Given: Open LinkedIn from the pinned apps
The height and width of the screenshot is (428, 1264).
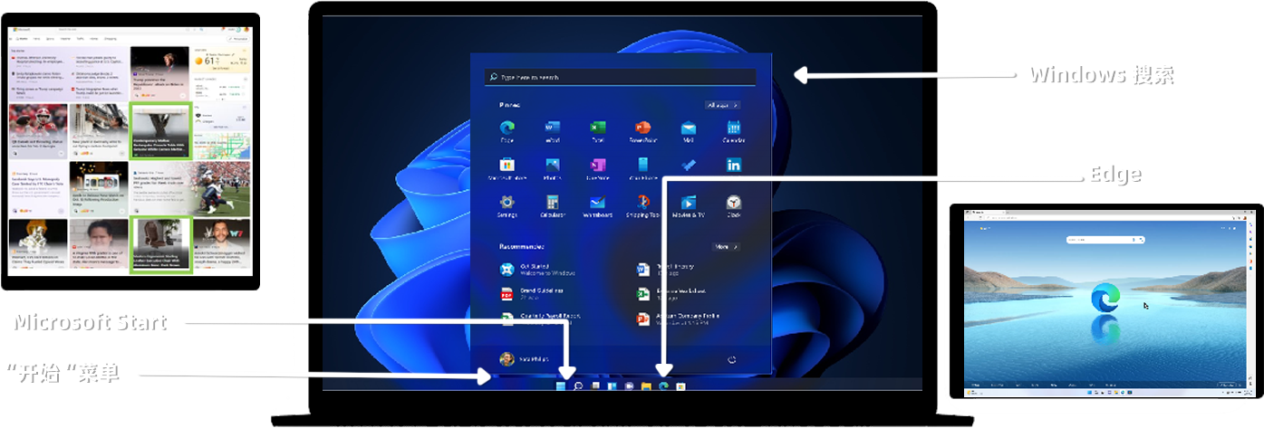Looking at the screenshot, I should coord(734,165).
